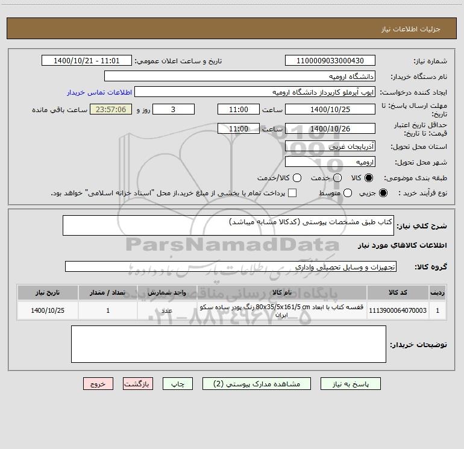Select the کالا/خدمت radio option
This screenshot has width=464, height=449.
[x=297, y=178]
